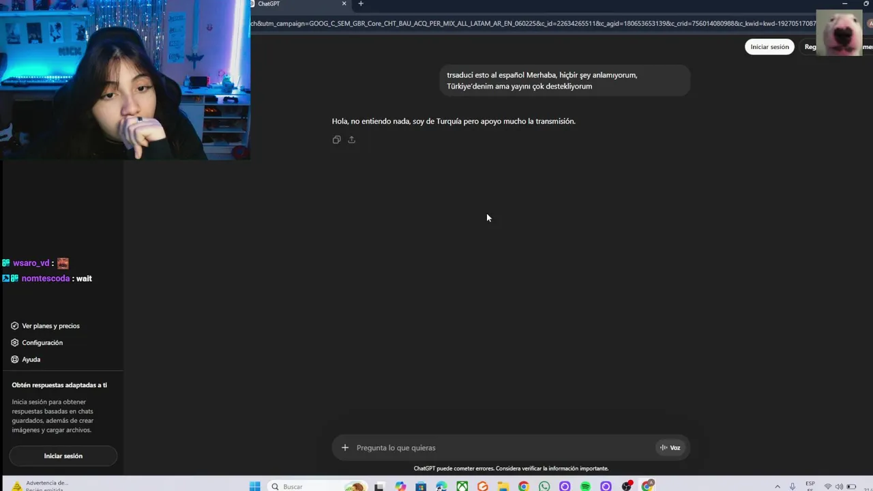
Task: Close the ChatGPT browser tab
Action: click(344, 3)
